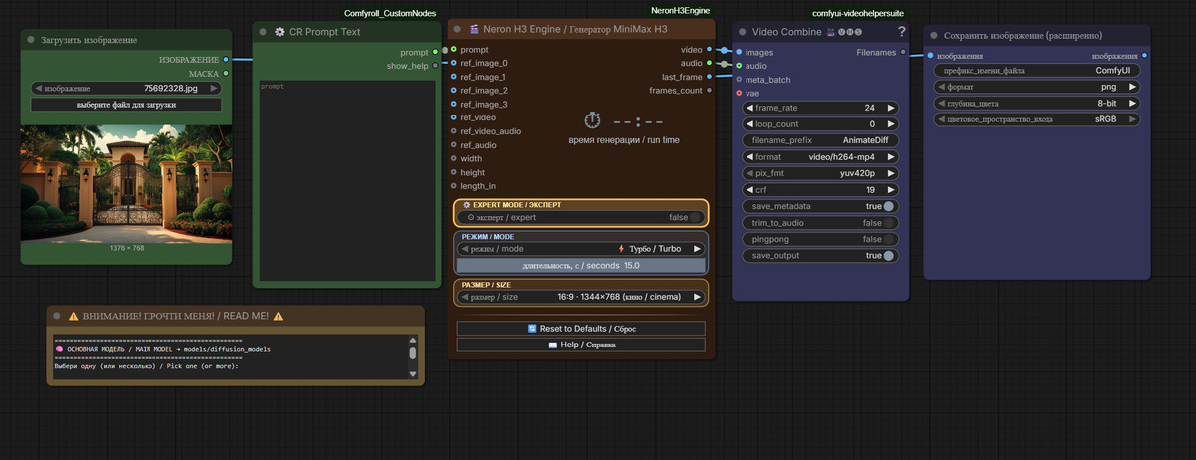Click the ОСНОВНАЯ МОДЕЛЬ / MAIN MODEL line

[x=162, y=350]
